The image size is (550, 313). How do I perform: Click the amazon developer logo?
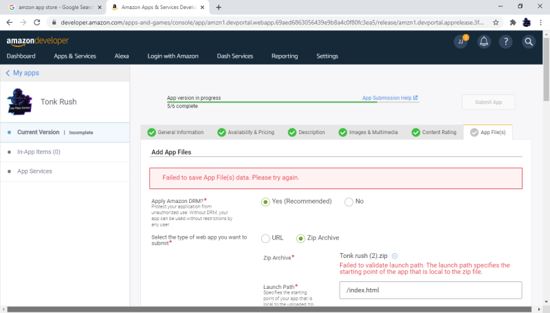38,41
